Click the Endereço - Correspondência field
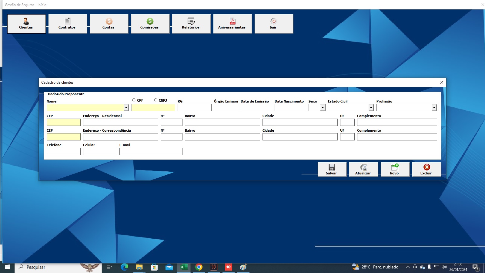 [x=121, y=137]
